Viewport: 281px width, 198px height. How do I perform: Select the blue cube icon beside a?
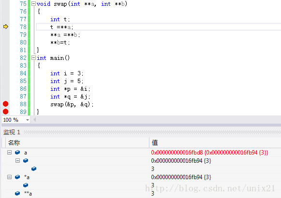(x=17, y=153)
